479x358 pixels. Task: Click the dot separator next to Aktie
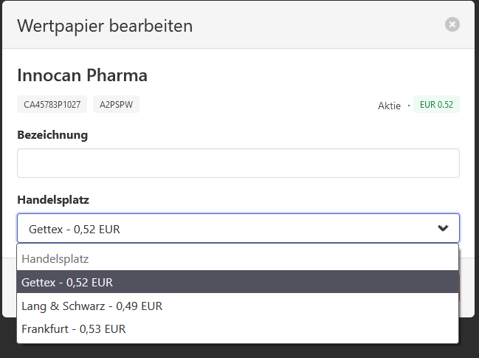[x=409, y=106]
